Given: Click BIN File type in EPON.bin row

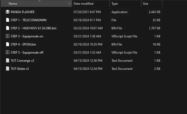Looking at the screenshot, I should click(x=117, y=44).
